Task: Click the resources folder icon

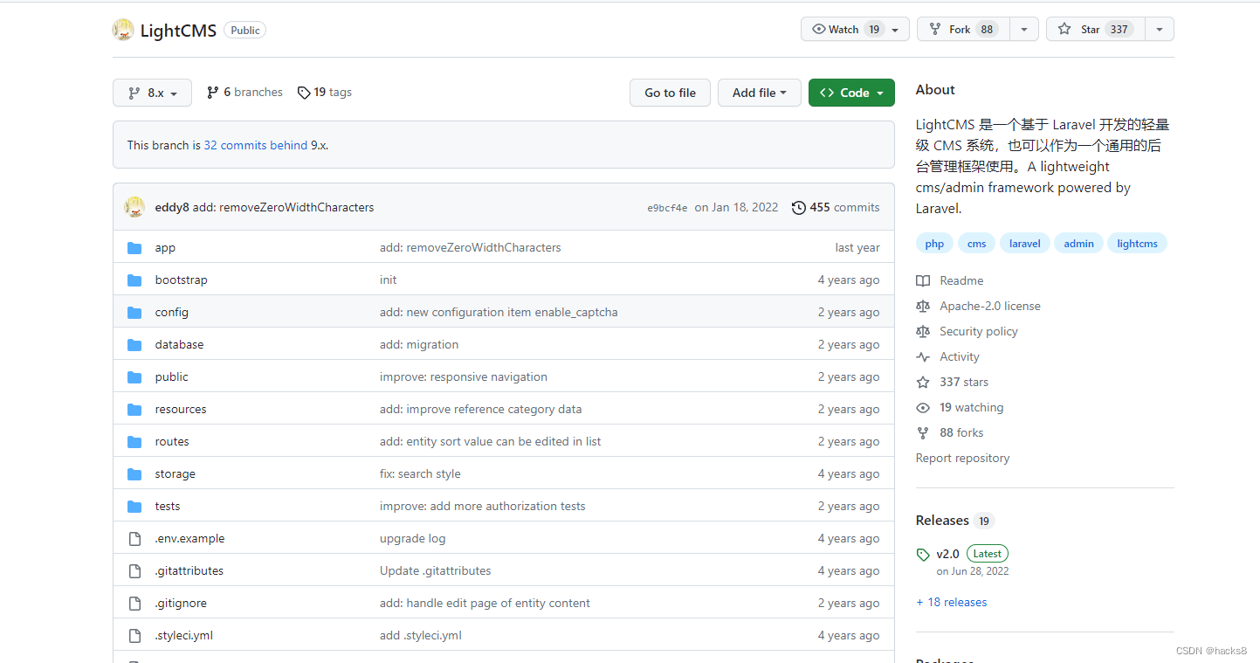Action: click(x=134, y=410)
